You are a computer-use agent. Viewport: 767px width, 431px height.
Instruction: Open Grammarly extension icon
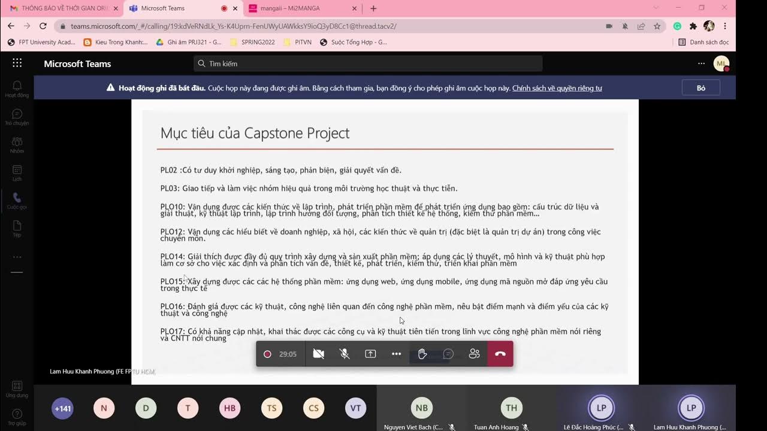[x=677, y=26]
